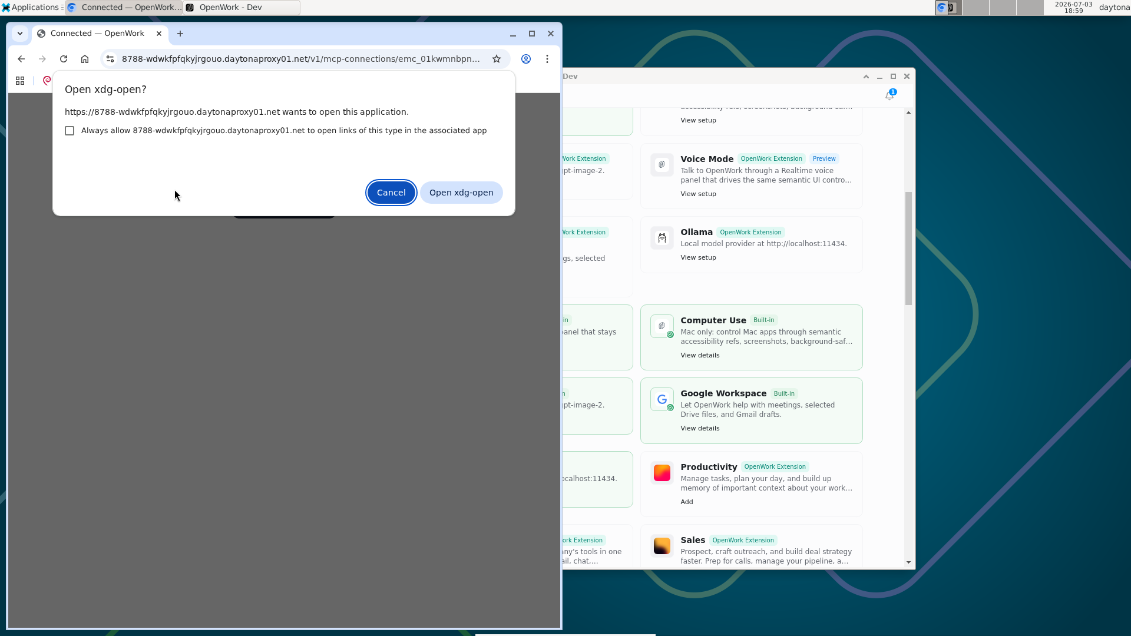This screenshot has width=1131, height=636.
Task: Click the Built-in badge on Google Workspace
Action: coord(784,393)
